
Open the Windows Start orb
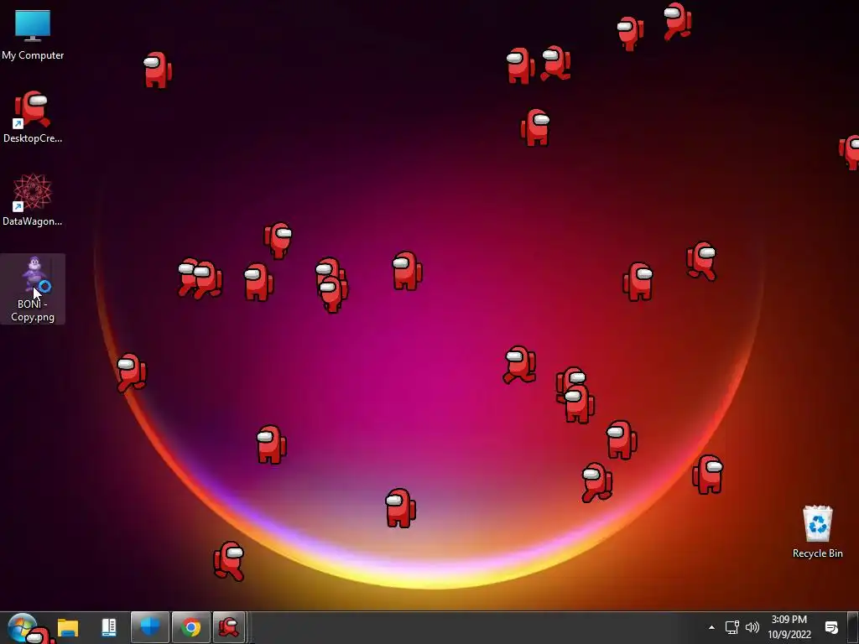(x=22, y=627)
